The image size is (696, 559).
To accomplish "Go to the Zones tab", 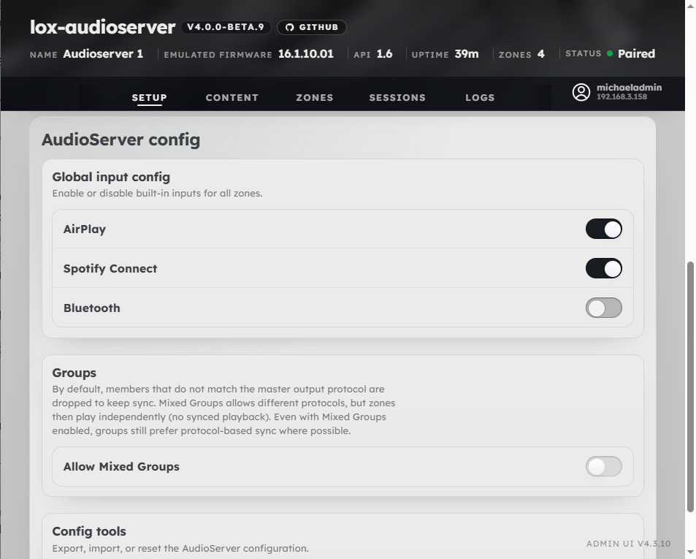I will 314,97.
